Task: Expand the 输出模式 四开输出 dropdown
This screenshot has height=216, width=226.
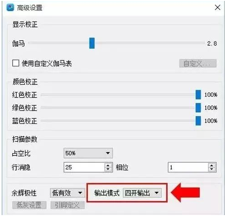Action: pos(142,193)
